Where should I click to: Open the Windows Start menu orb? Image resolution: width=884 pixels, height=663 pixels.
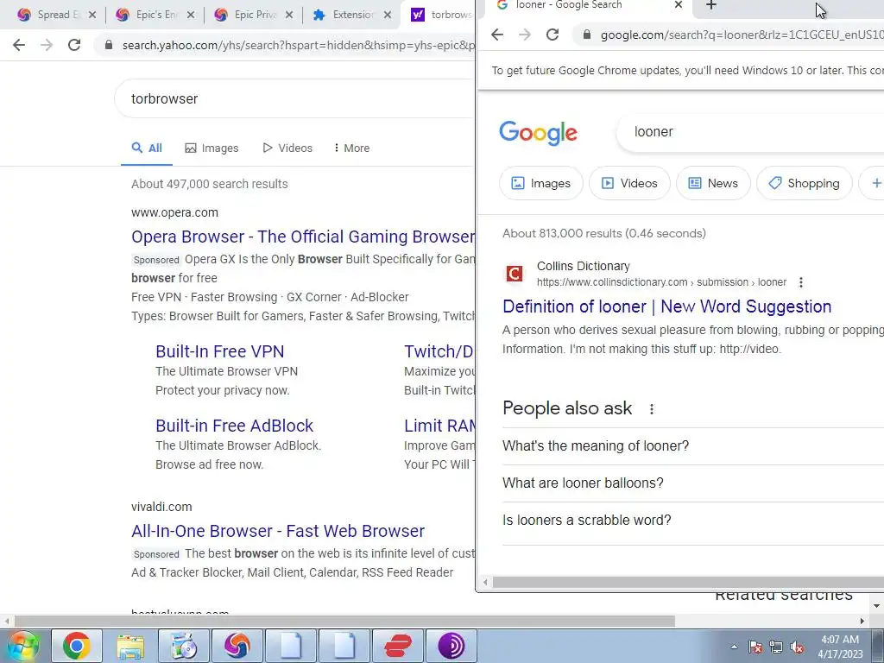tap(22, 646)
